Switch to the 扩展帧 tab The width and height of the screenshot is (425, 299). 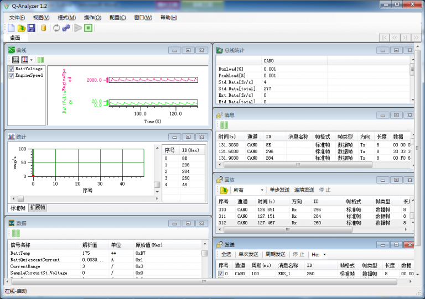click(38, 208)
